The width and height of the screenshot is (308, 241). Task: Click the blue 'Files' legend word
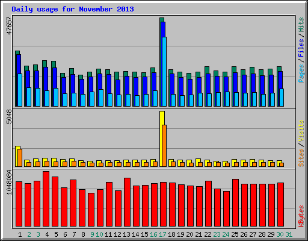coord(301,48)
